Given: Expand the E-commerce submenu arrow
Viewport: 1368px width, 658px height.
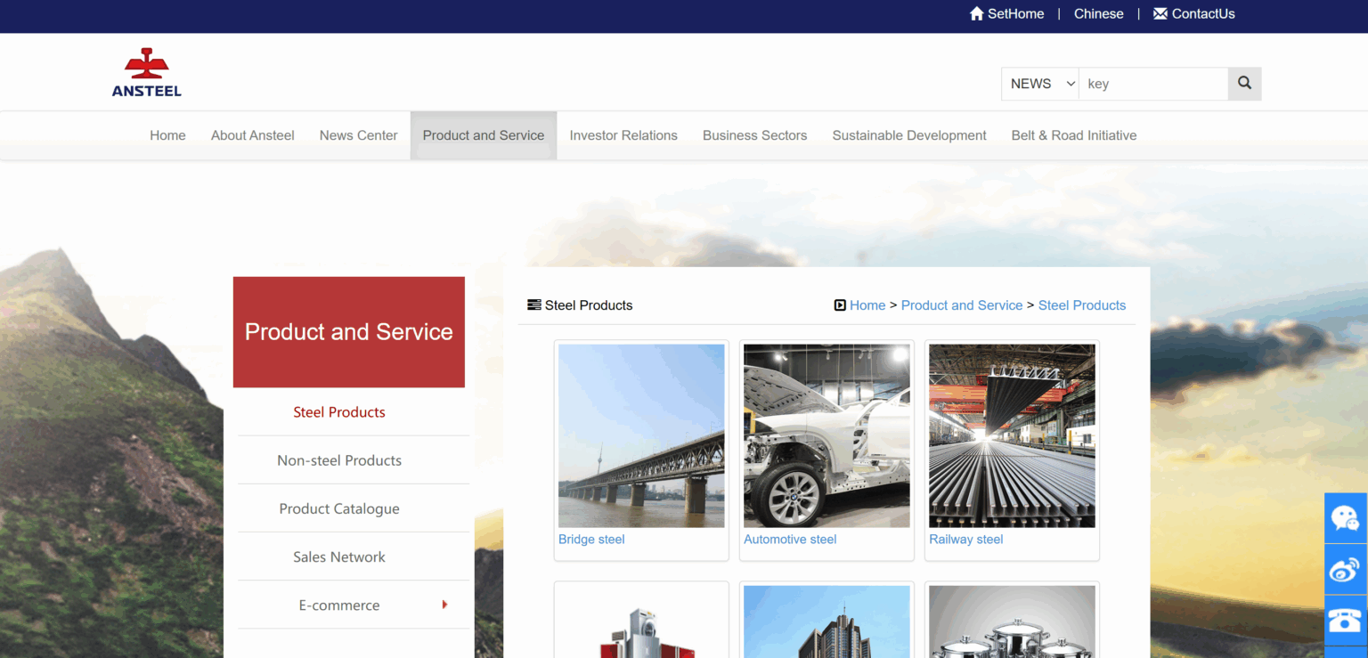Looking at the screenshot, I should tap(444, 605).
